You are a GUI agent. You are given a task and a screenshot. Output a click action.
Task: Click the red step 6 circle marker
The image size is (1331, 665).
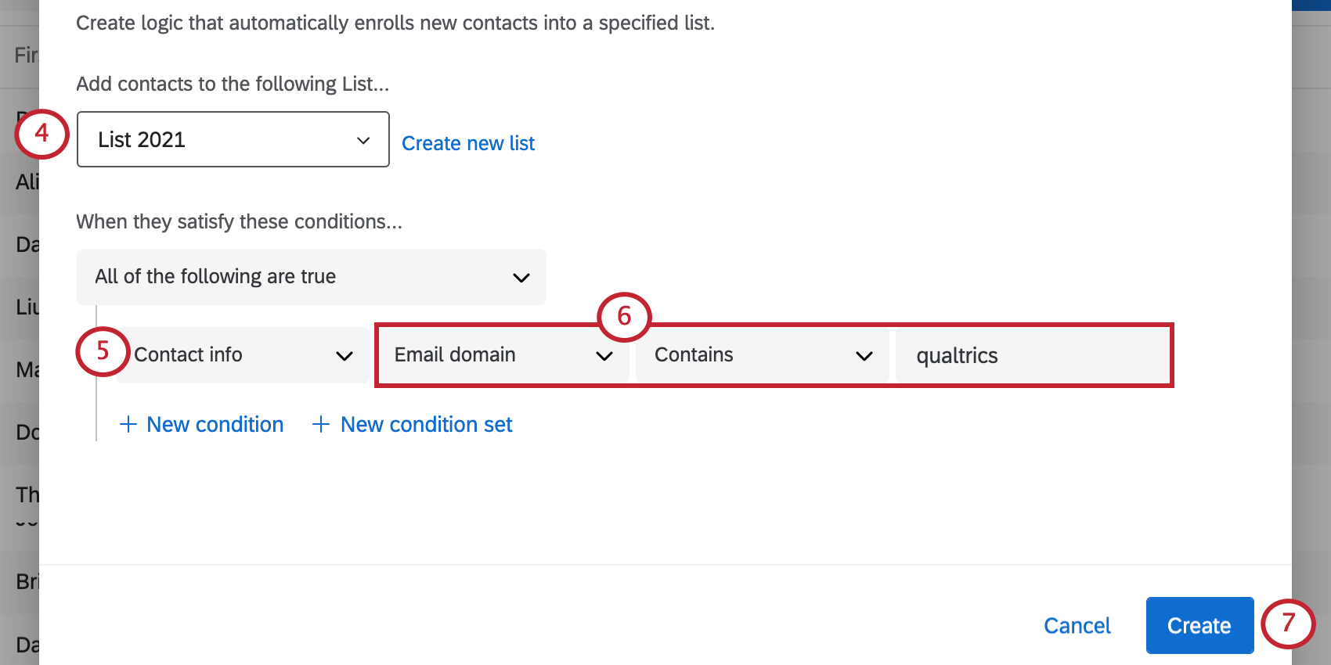624,316
